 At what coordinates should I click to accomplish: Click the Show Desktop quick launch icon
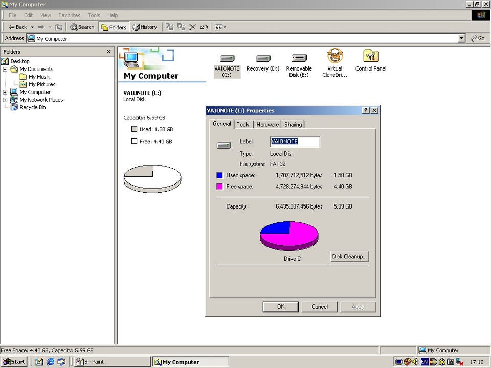click(39, 362)
